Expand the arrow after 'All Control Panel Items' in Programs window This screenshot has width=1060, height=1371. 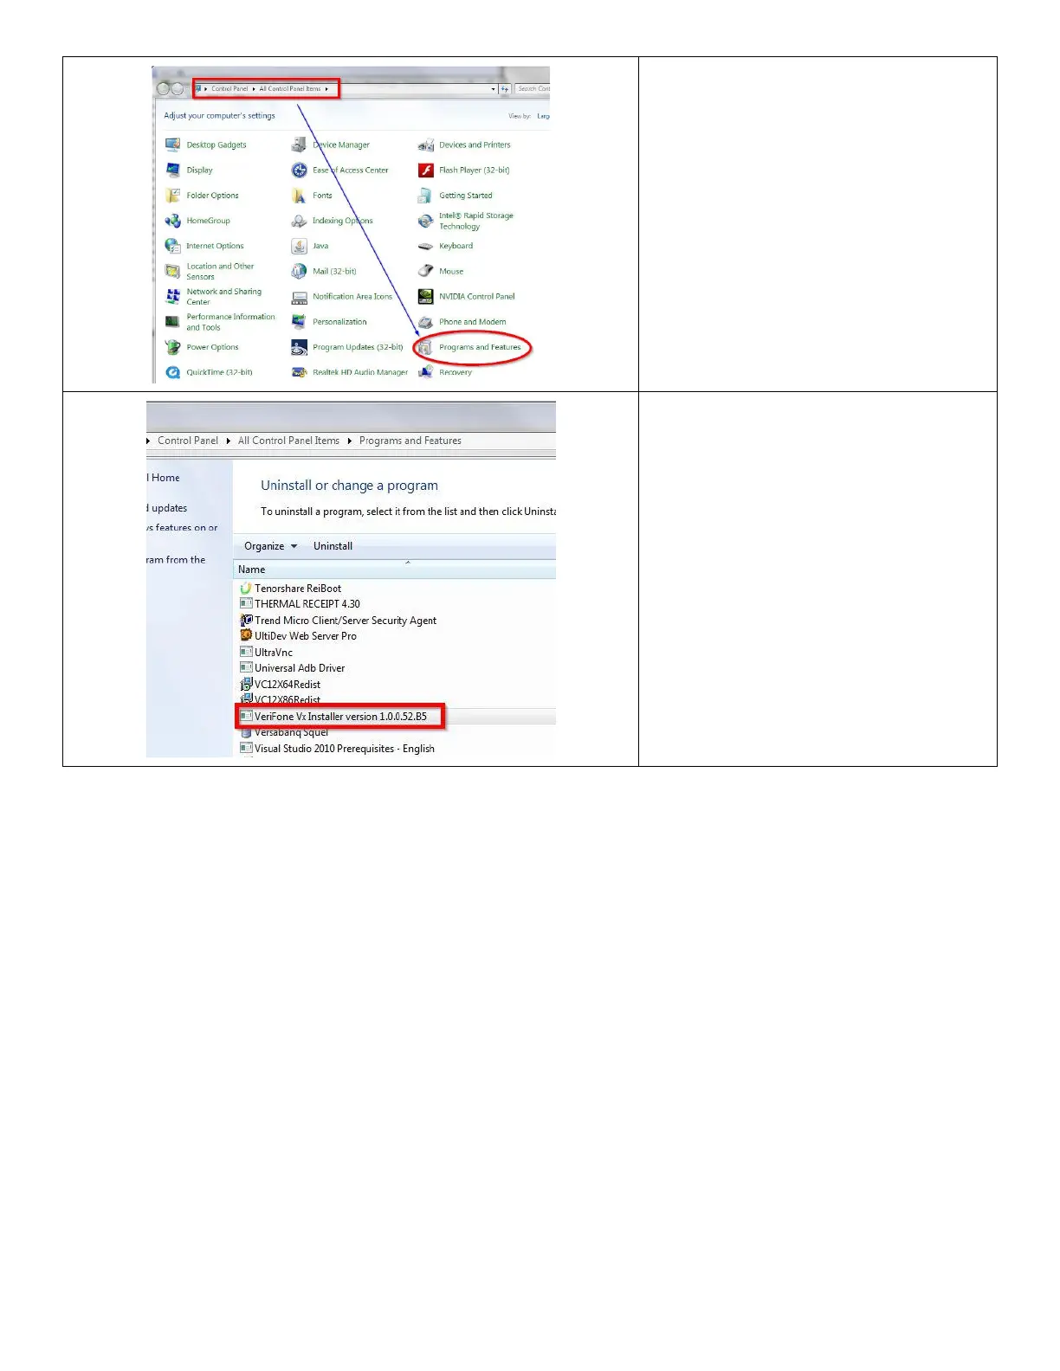click(x=350, y=441)
